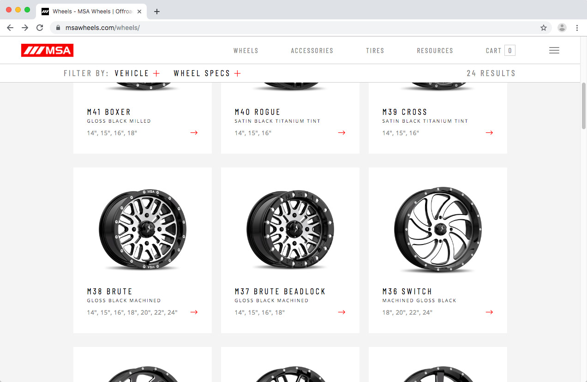Click M41 Boxer Gloss Black Milled text

[119, 121]
